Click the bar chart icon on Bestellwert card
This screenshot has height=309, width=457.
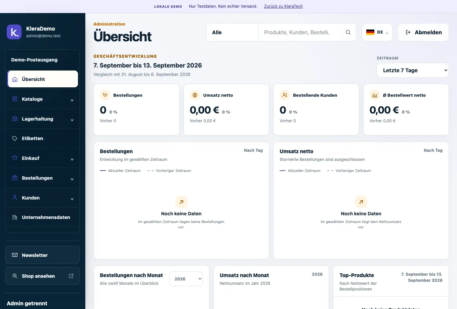pyautogui.click(x=375, y=95)
